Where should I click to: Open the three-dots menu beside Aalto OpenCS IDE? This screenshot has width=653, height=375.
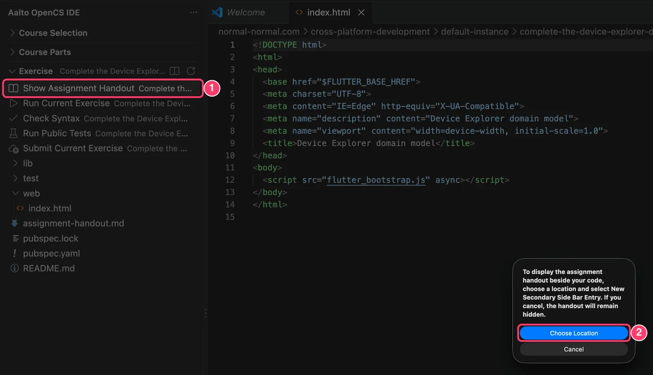[193, 13]
